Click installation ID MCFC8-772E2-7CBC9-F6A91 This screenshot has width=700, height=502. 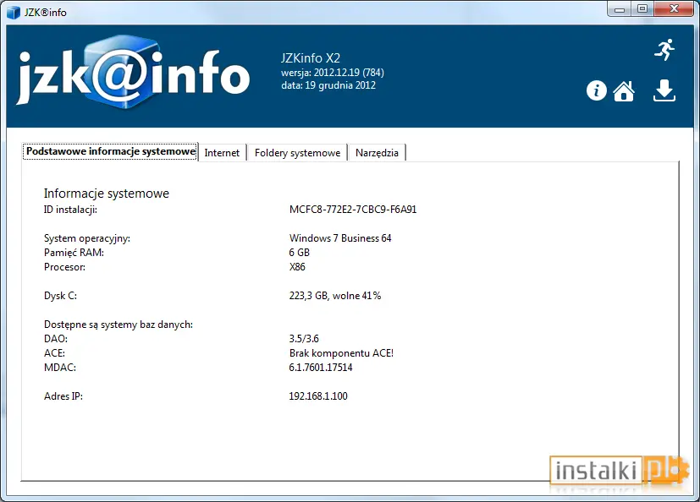click(353, 210)
